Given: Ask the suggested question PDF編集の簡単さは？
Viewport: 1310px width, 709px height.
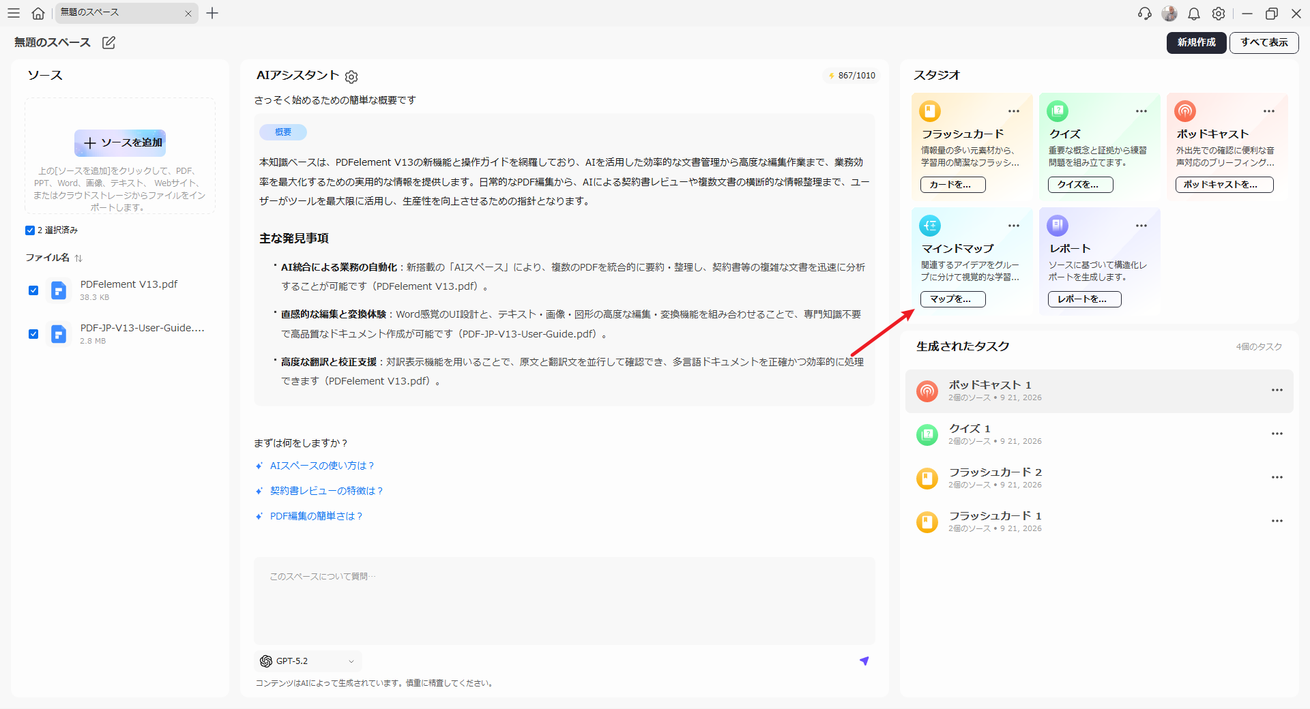Looking at the screenshot, I should pyautogui.click(x=317, y=516).
